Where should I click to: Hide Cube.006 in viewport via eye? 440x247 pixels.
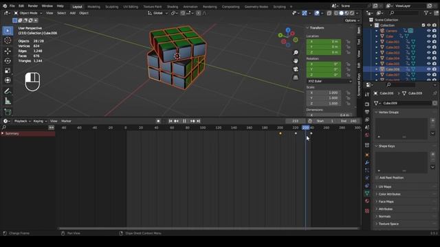pyautogui.click(x=428, y=69)
